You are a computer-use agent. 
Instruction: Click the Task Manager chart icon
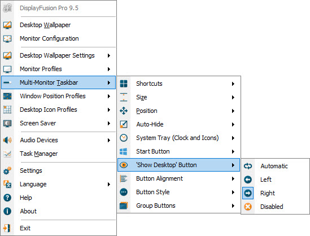click(x=7, y=154)
